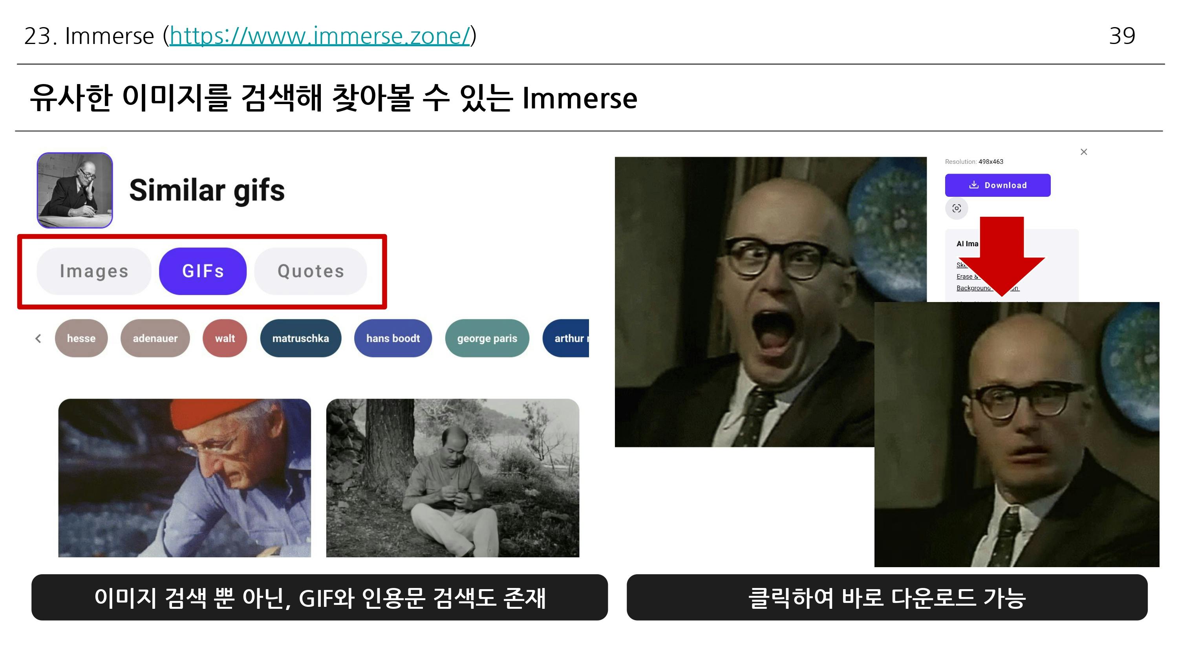The height and width of the screenshot is (663, 1178).
Task: Click the purple Download button
Action: pos(998,185)
